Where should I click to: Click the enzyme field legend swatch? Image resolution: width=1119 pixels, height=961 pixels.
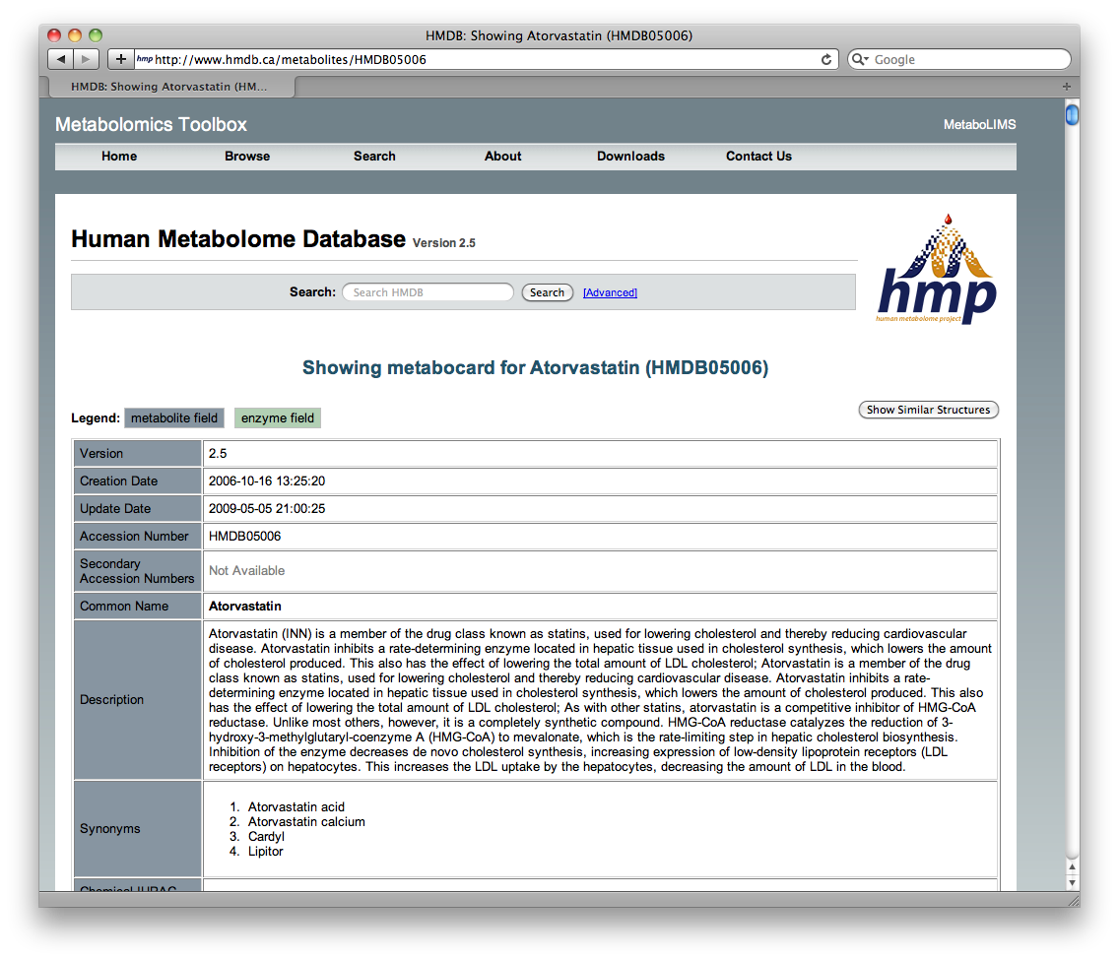[x=278, y=418]
